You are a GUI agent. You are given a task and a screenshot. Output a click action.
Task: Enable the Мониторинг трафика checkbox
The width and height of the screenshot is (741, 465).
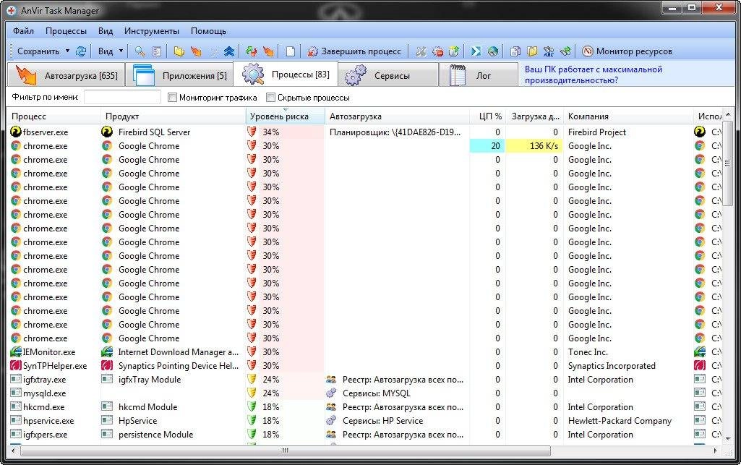click(x=172, y=98)
